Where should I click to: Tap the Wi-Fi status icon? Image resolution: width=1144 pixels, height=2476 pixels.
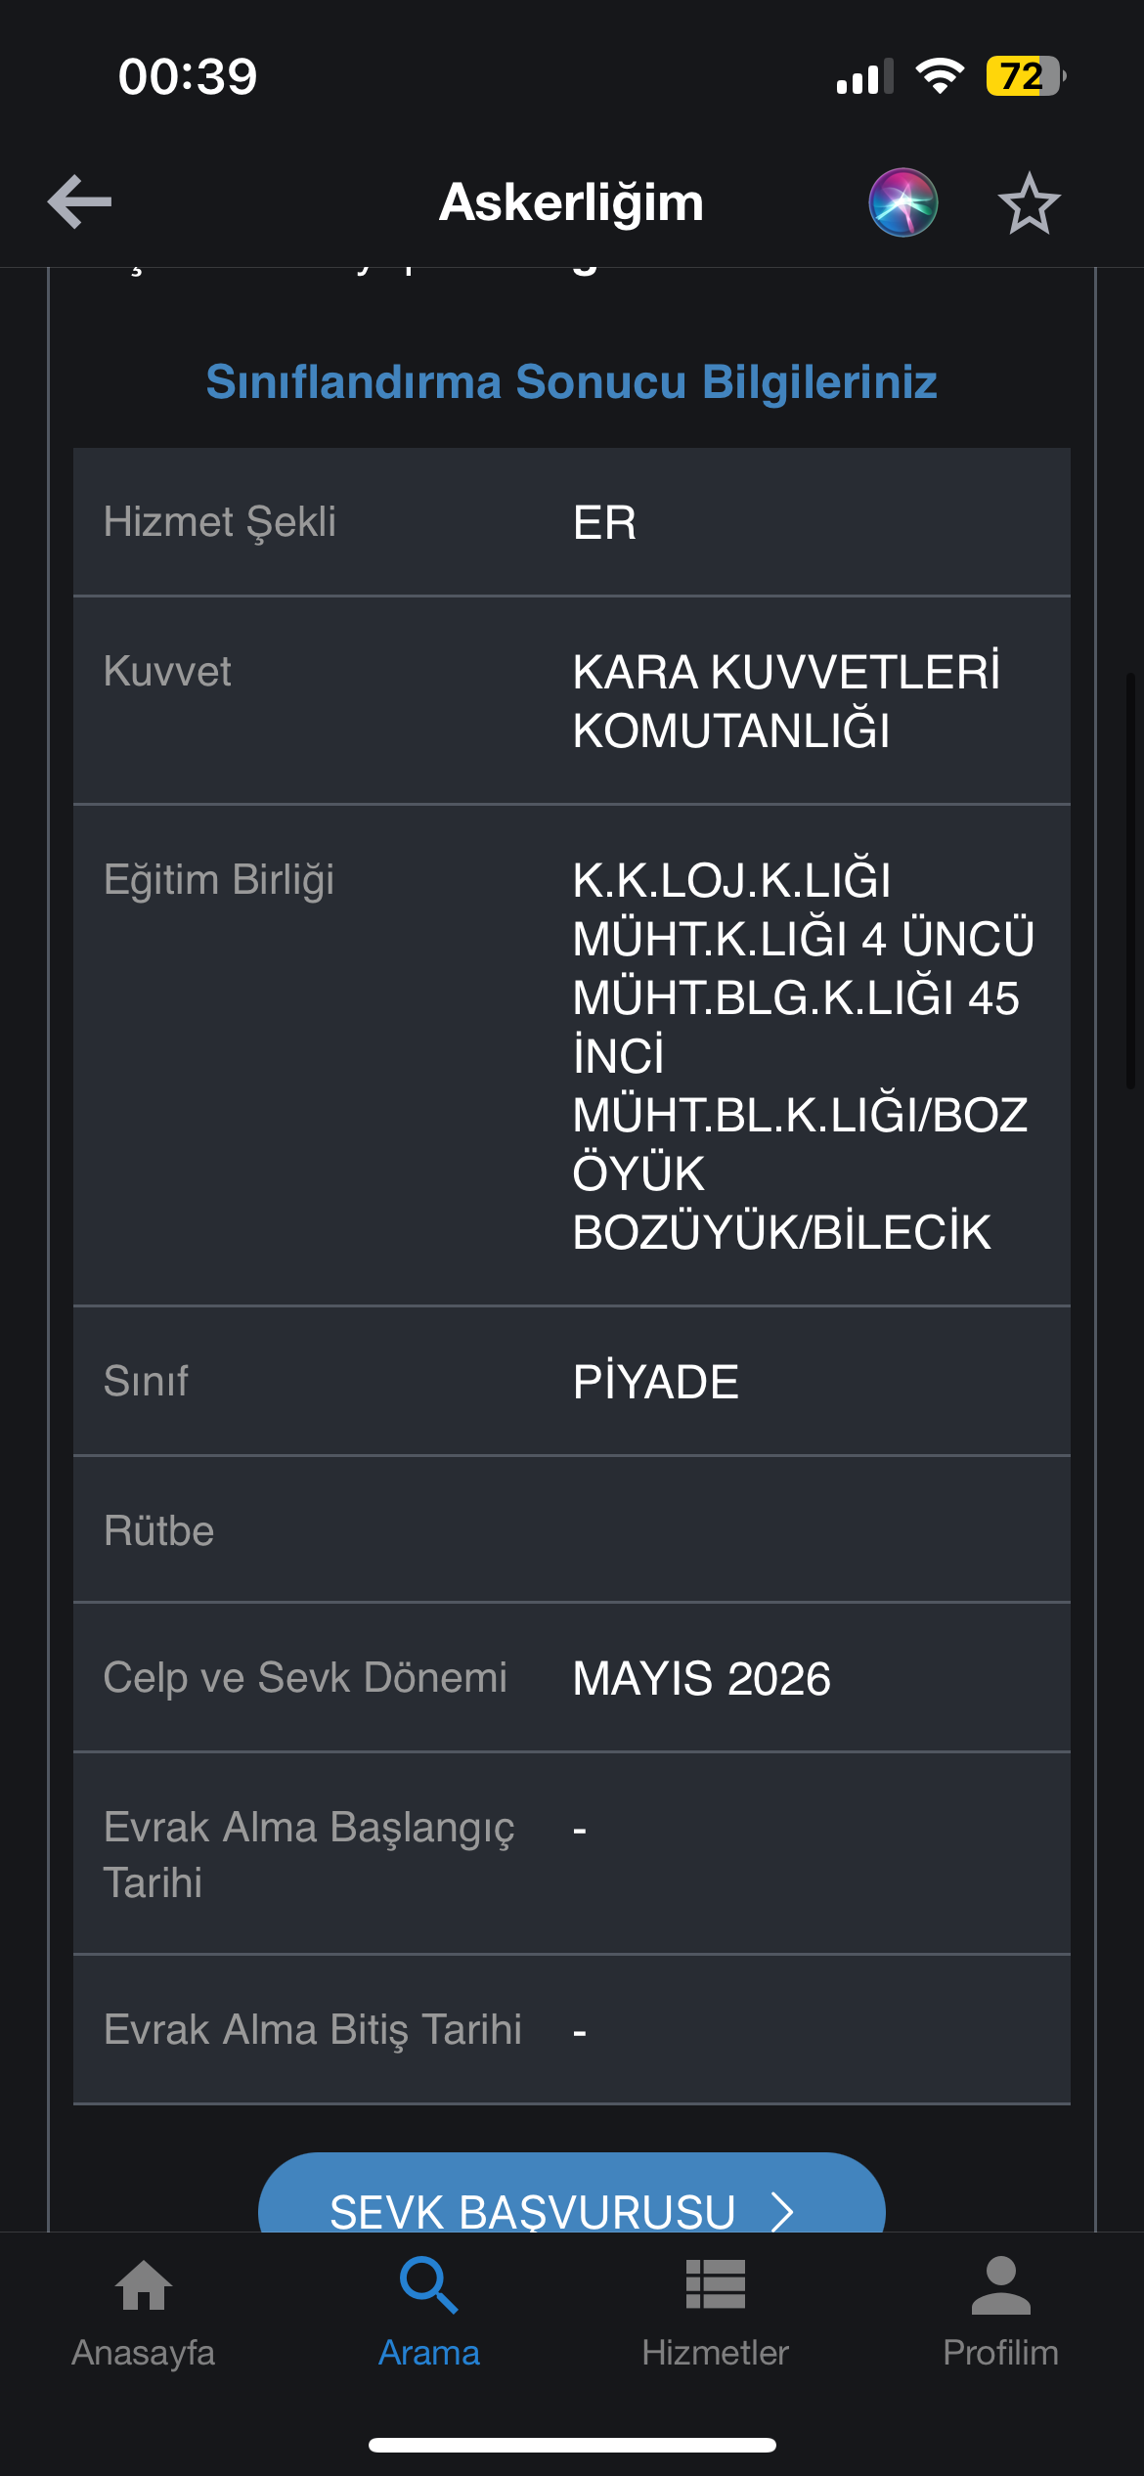point(940,76)
